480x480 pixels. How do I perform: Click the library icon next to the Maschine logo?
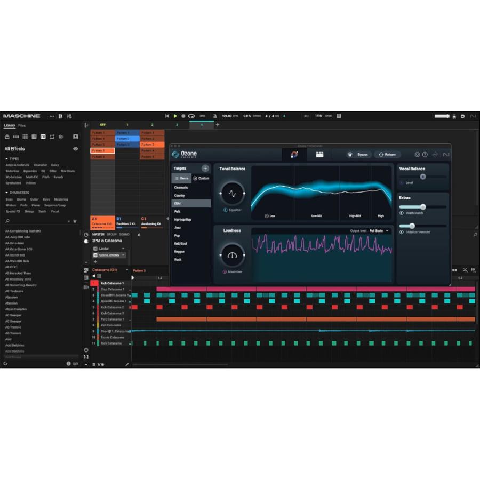click(61, 116)
